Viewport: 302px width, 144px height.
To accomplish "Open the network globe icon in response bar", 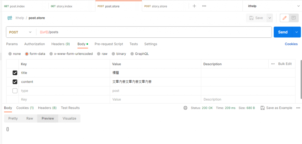I will (185, 108).
